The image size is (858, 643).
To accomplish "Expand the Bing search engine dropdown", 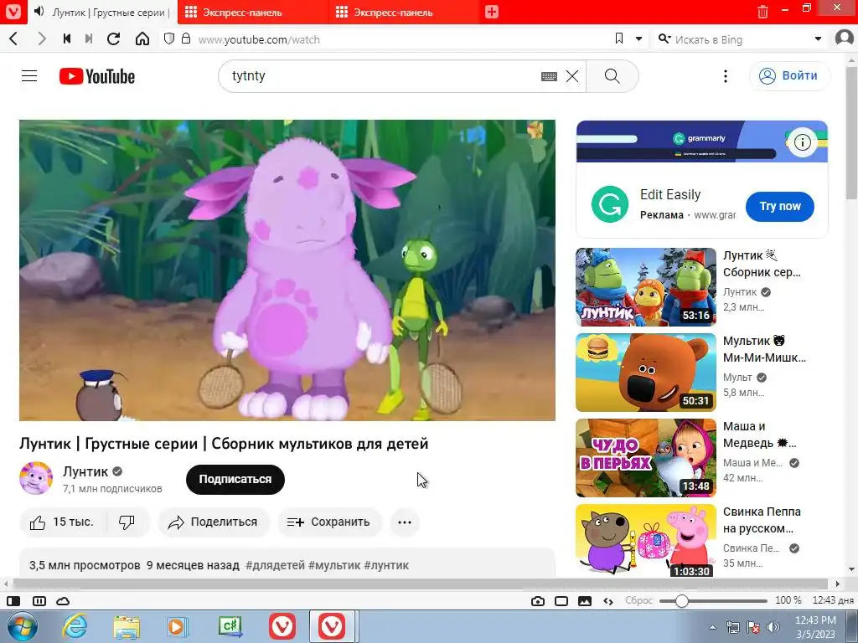I will [x=818, y=39].
